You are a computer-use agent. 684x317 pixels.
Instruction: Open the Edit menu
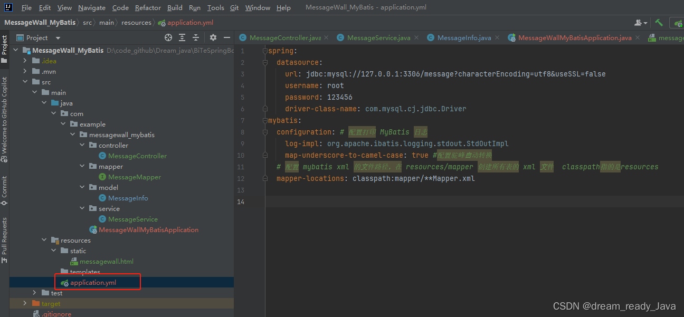[x=45, y=7]
